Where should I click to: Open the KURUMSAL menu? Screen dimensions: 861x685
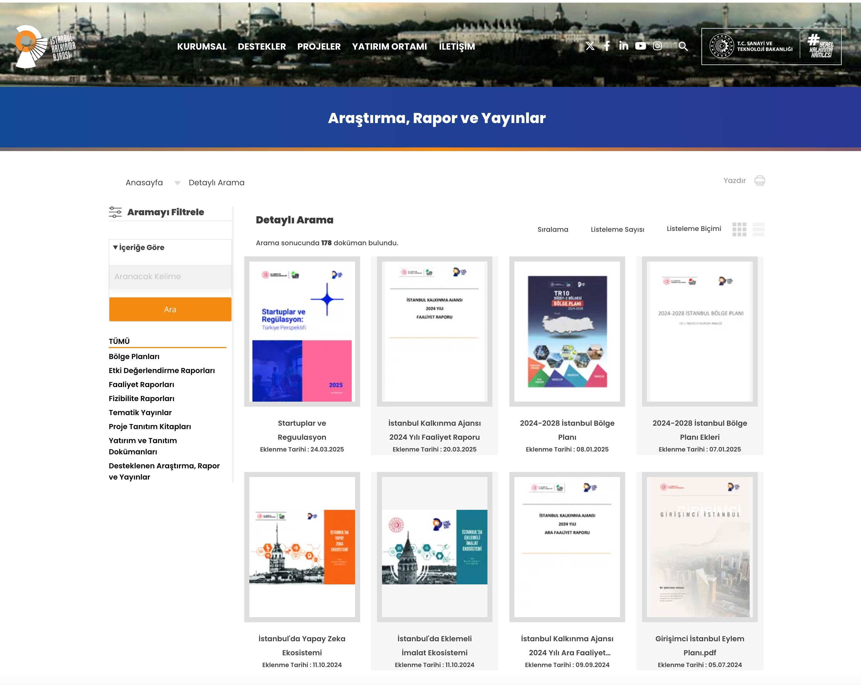click(202, 47)
